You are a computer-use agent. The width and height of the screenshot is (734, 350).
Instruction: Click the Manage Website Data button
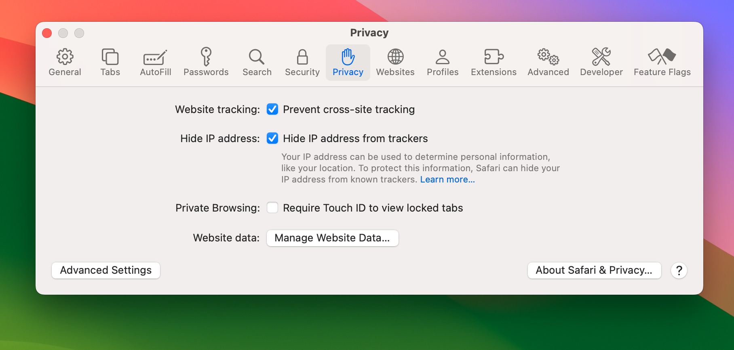point(332,238)
